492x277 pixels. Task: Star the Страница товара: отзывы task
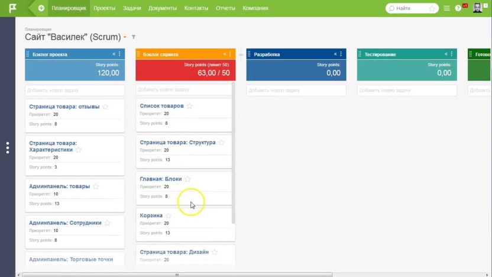(105, 107)
